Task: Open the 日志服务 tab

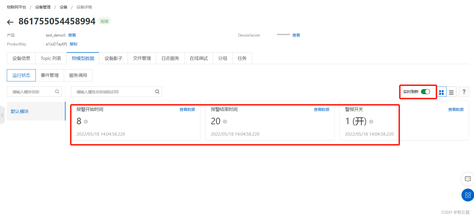Action: coord(170,58)
